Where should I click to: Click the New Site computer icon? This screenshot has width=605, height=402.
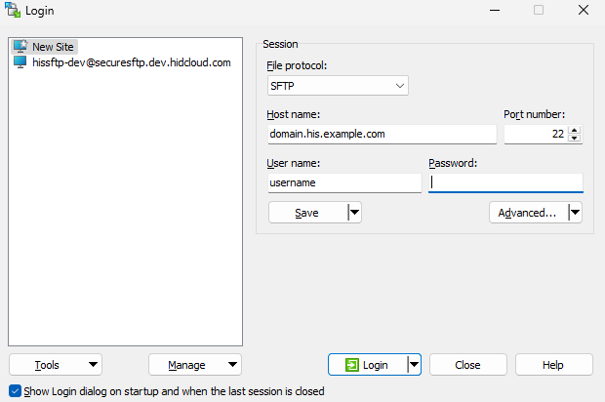click(20, 47)
